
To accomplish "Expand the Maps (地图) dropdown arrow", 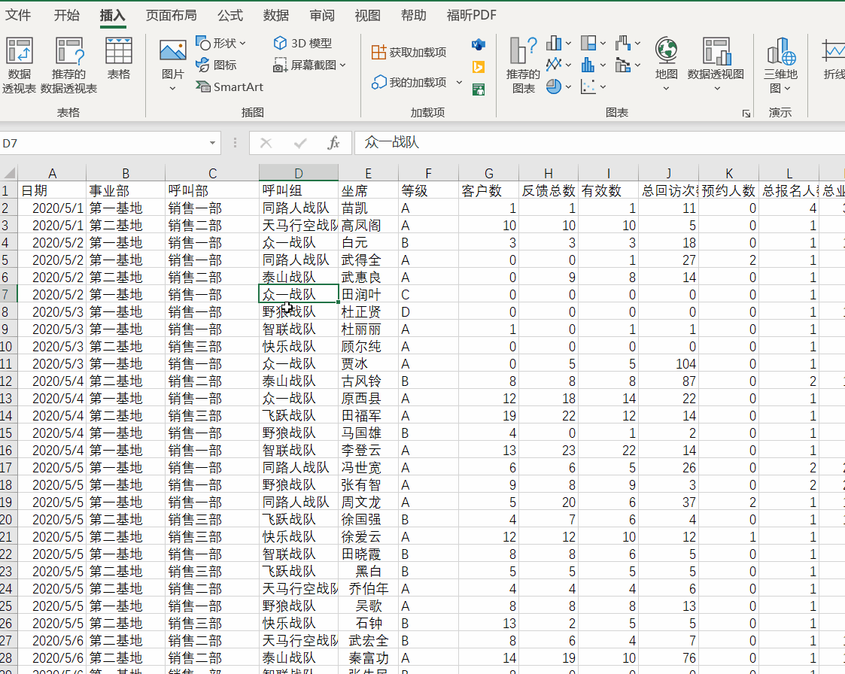I will coord(666,88).
